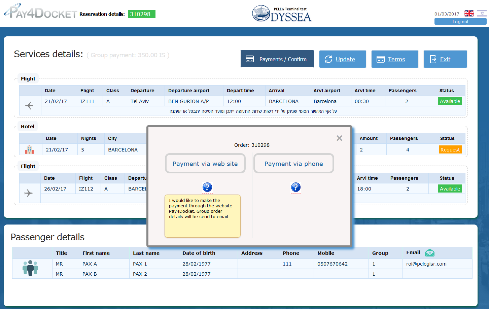Open the Payments / Confirm panel

(277, 59)
